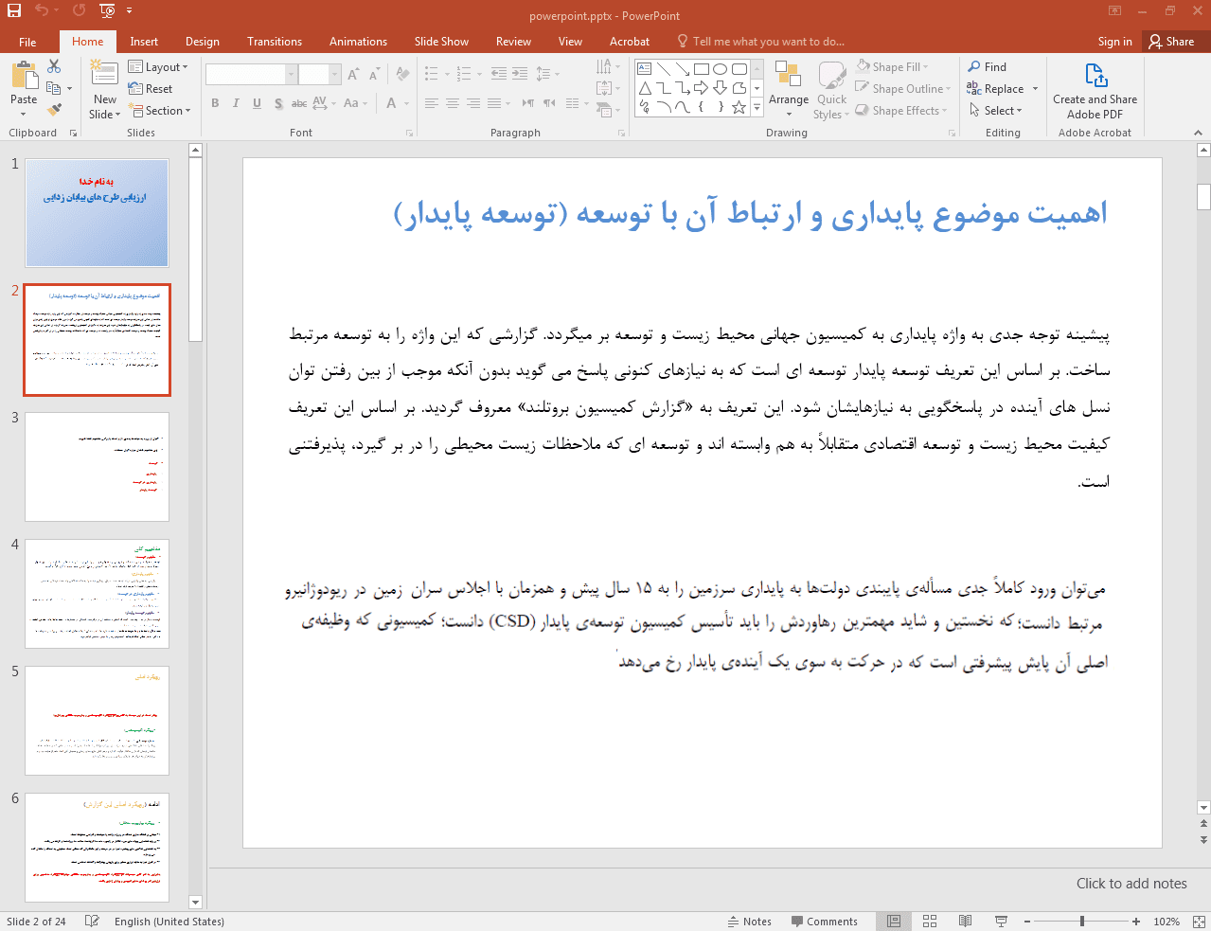Screen dimensions: 1211x931
Task: Click fit slide to window icon
Action: 1198,922
